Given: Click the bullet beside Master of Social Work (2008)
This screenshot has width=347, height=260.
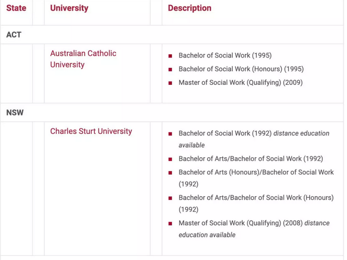Looking at the screenshot, I should pyautogui.click(x=170, y=224).
